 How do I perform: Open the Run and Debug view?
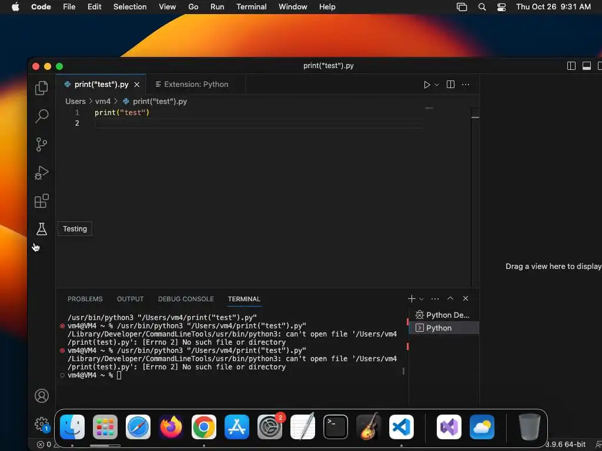[42, 173]
